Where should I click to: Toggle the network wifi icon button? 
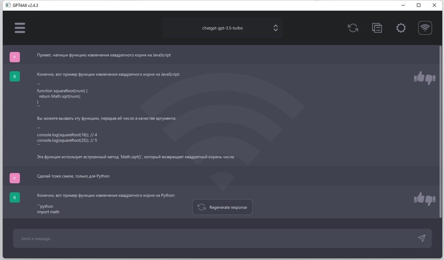tap(425, 28)
